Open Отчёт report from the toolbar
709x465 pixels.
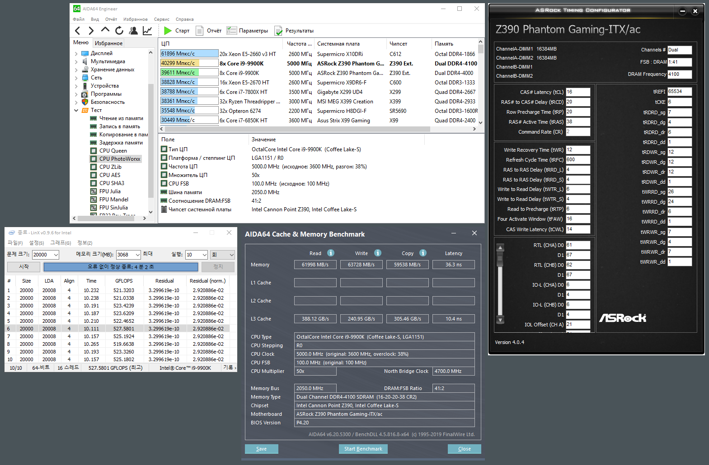(x=208, y=31)
